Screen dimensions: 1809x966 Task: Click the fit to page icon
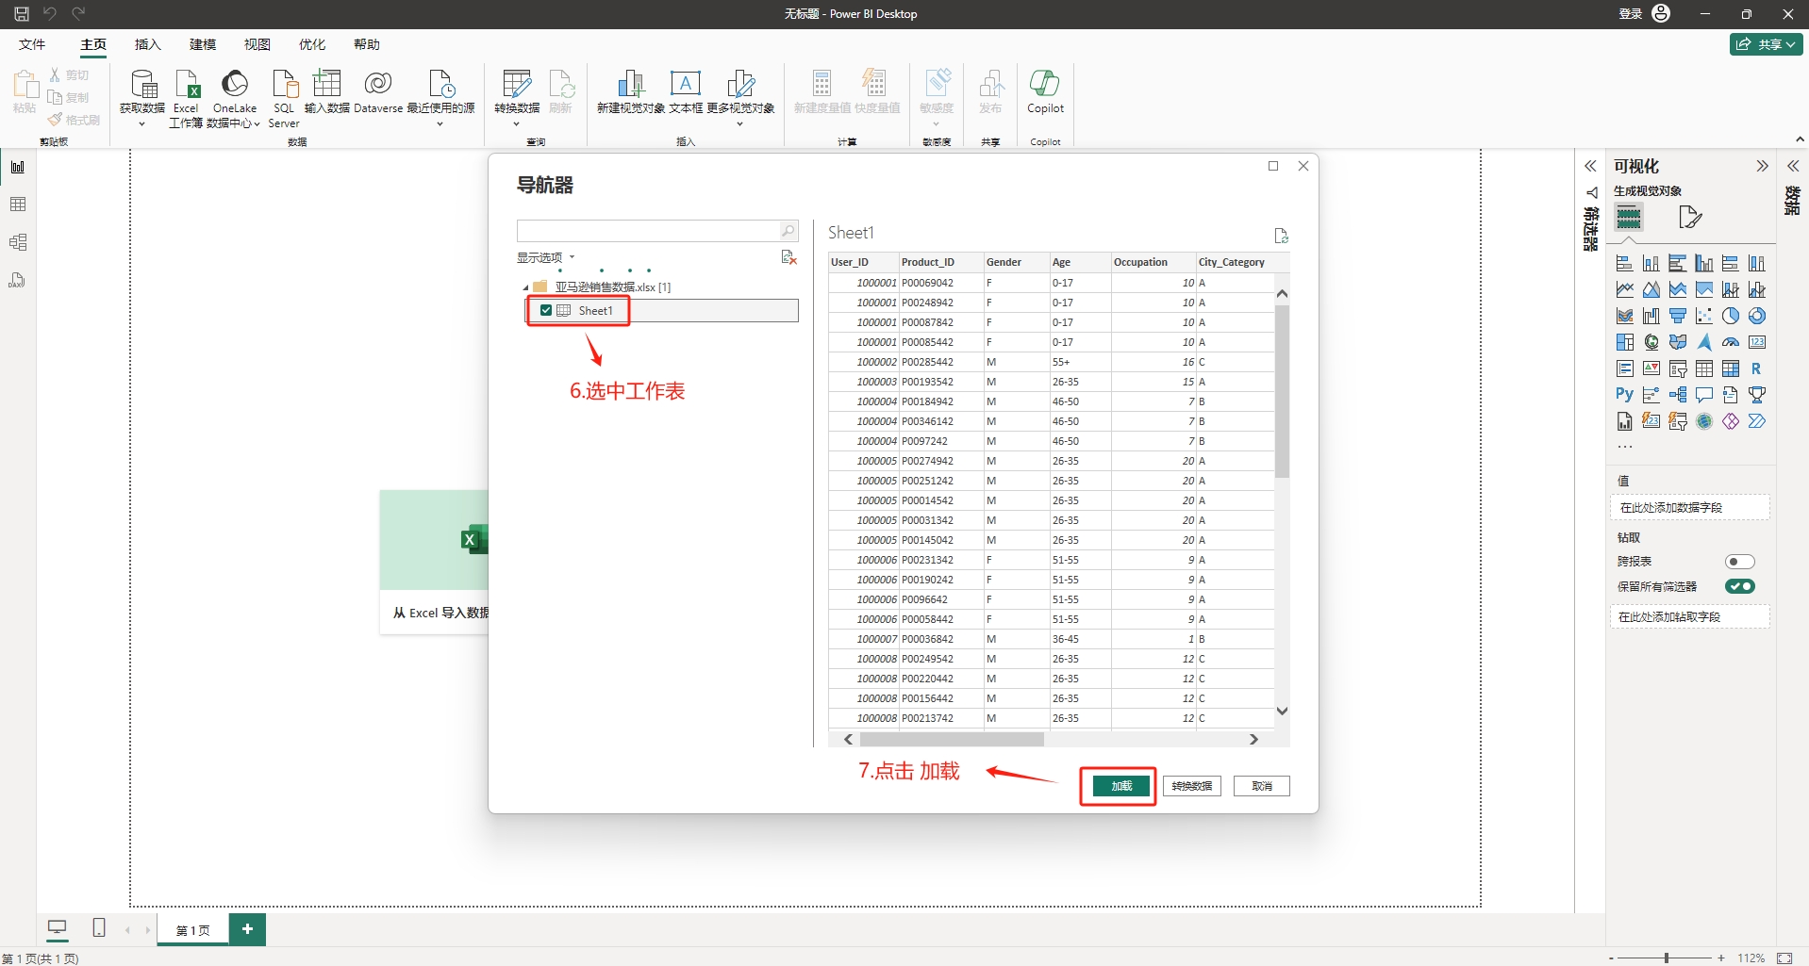coord(1784,958)
